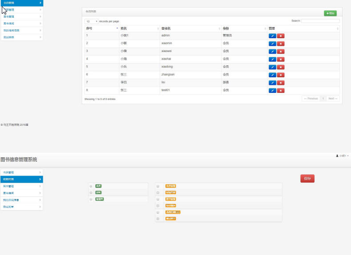Delete the lisi user row
The width and height of the screenshot is (351, 255).
coord(281,83)
